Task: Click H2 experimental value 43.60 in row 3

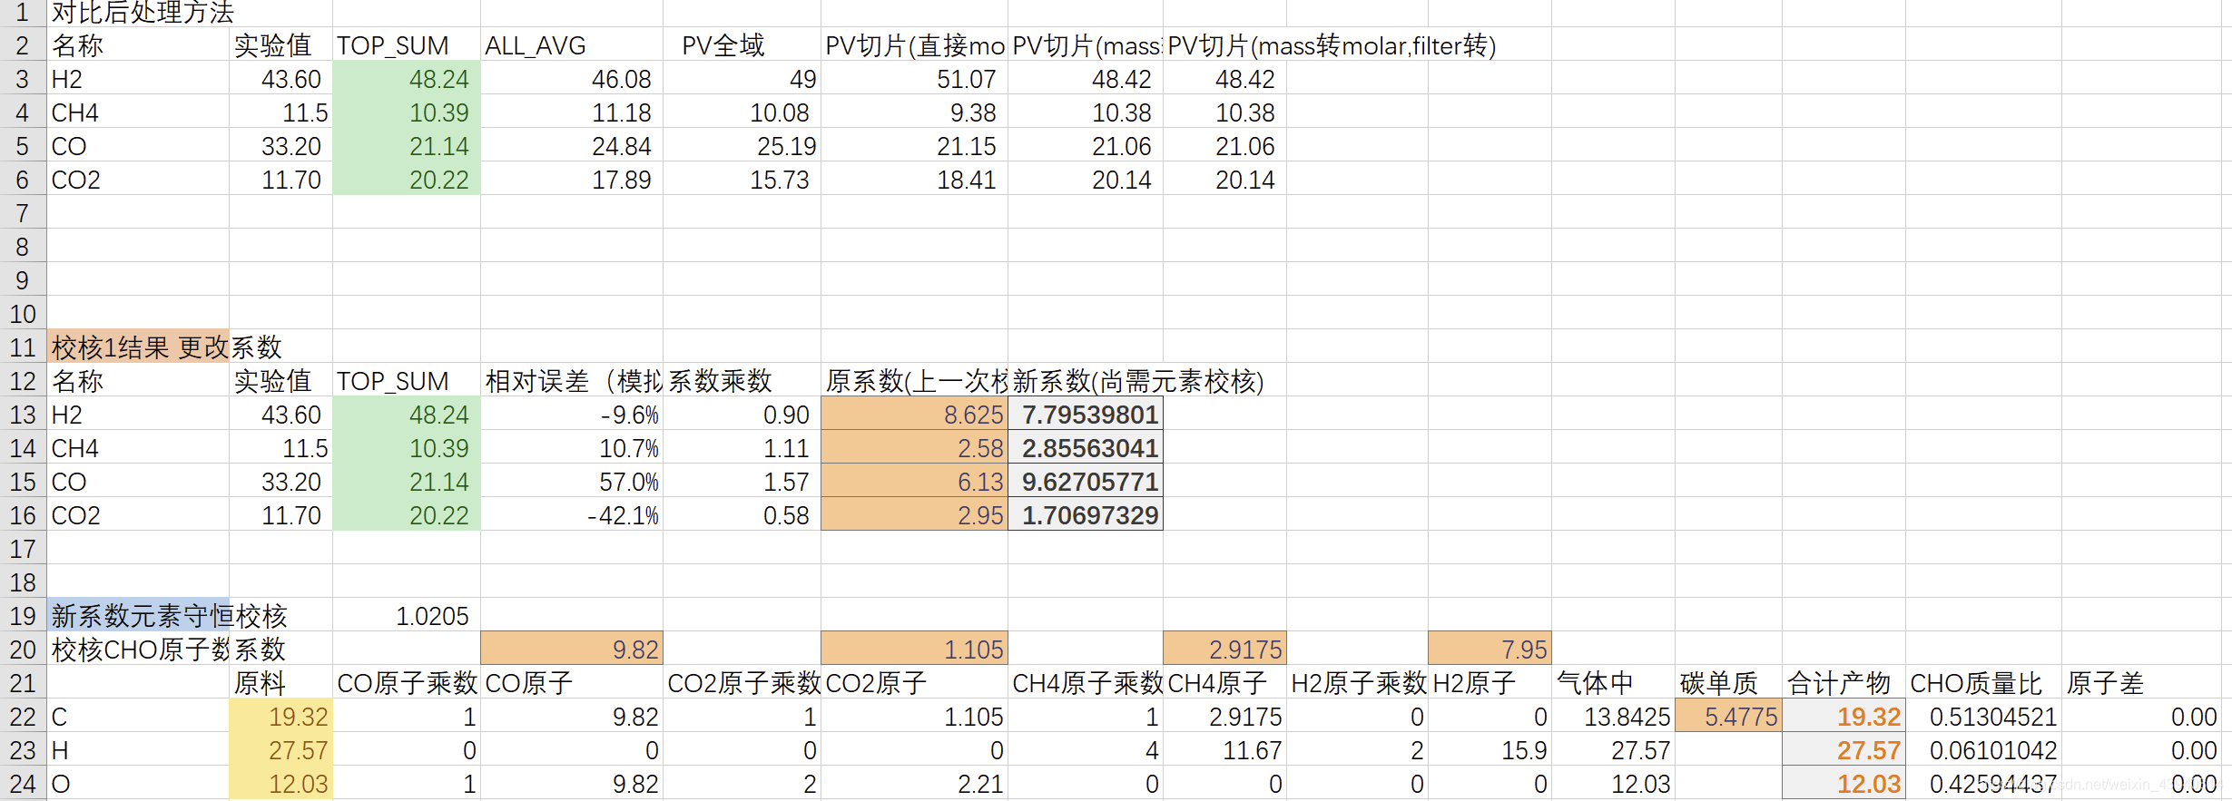Action: click(x=280, y=78)
